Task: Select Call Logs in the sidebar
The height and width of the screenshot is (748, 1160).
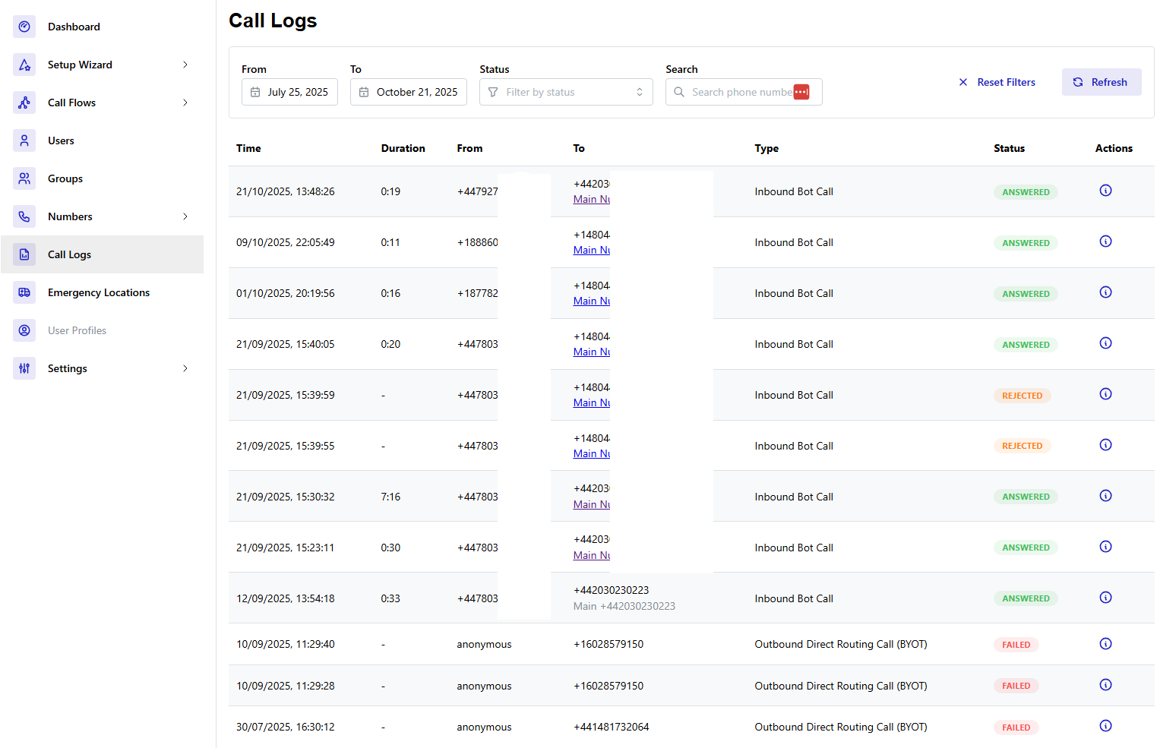Action: coord(69,254)
